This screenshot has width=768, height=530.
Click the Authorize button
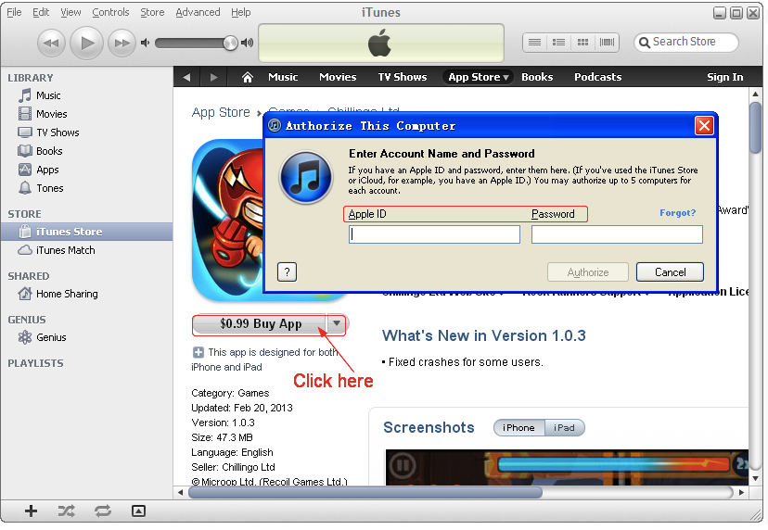[x=588, y=272]
